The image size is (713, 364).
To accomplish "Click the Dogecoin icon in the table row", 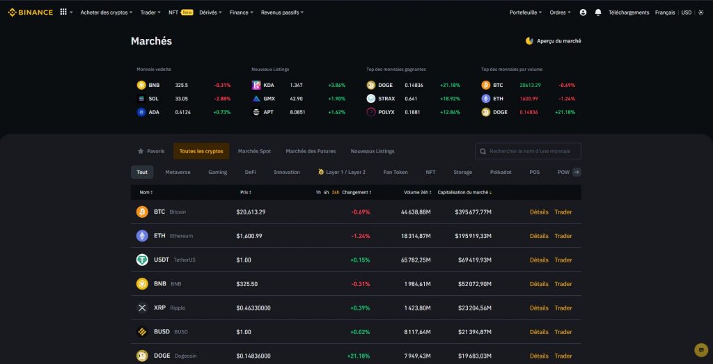I will (x=142, y=356).
